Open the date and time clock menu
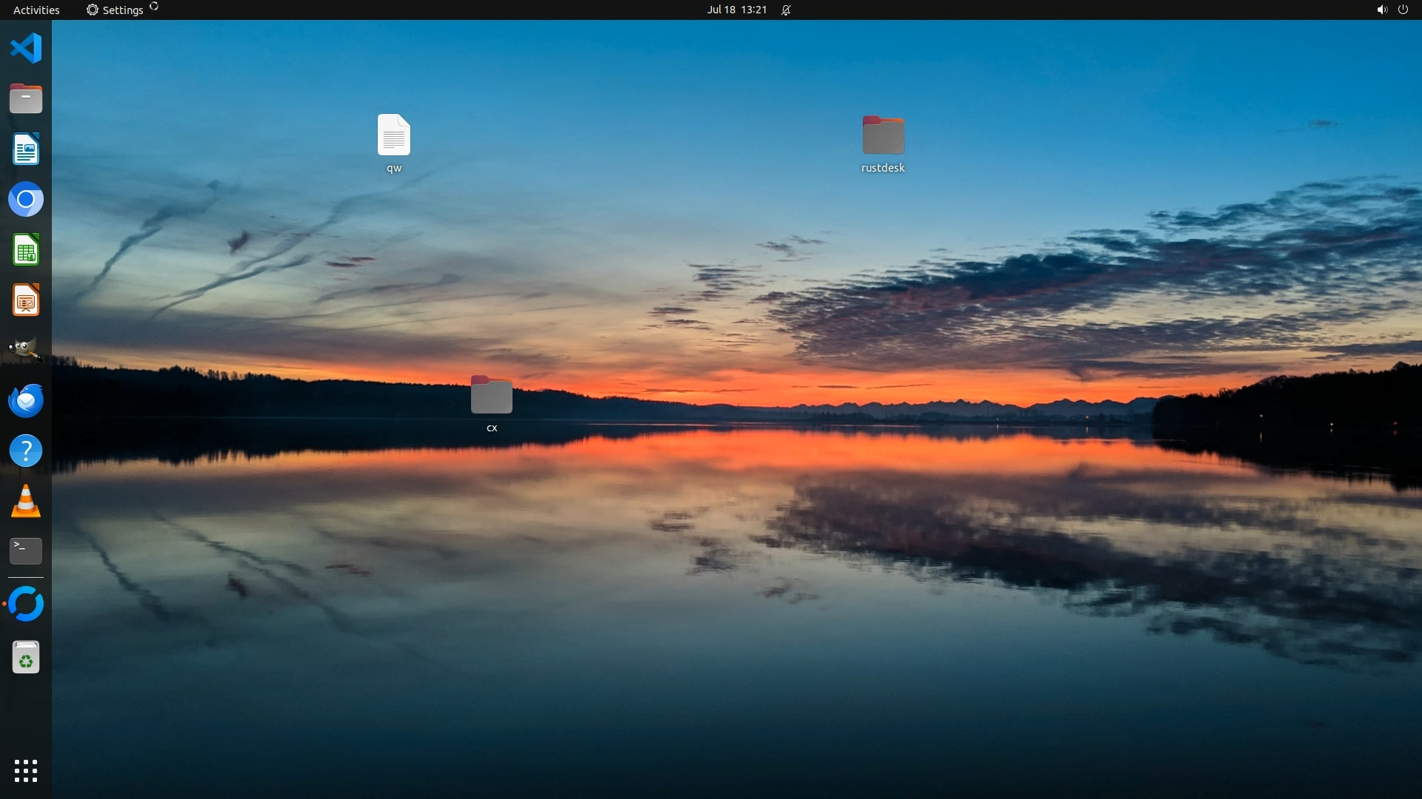1422x799 pixels. [736, 10]
